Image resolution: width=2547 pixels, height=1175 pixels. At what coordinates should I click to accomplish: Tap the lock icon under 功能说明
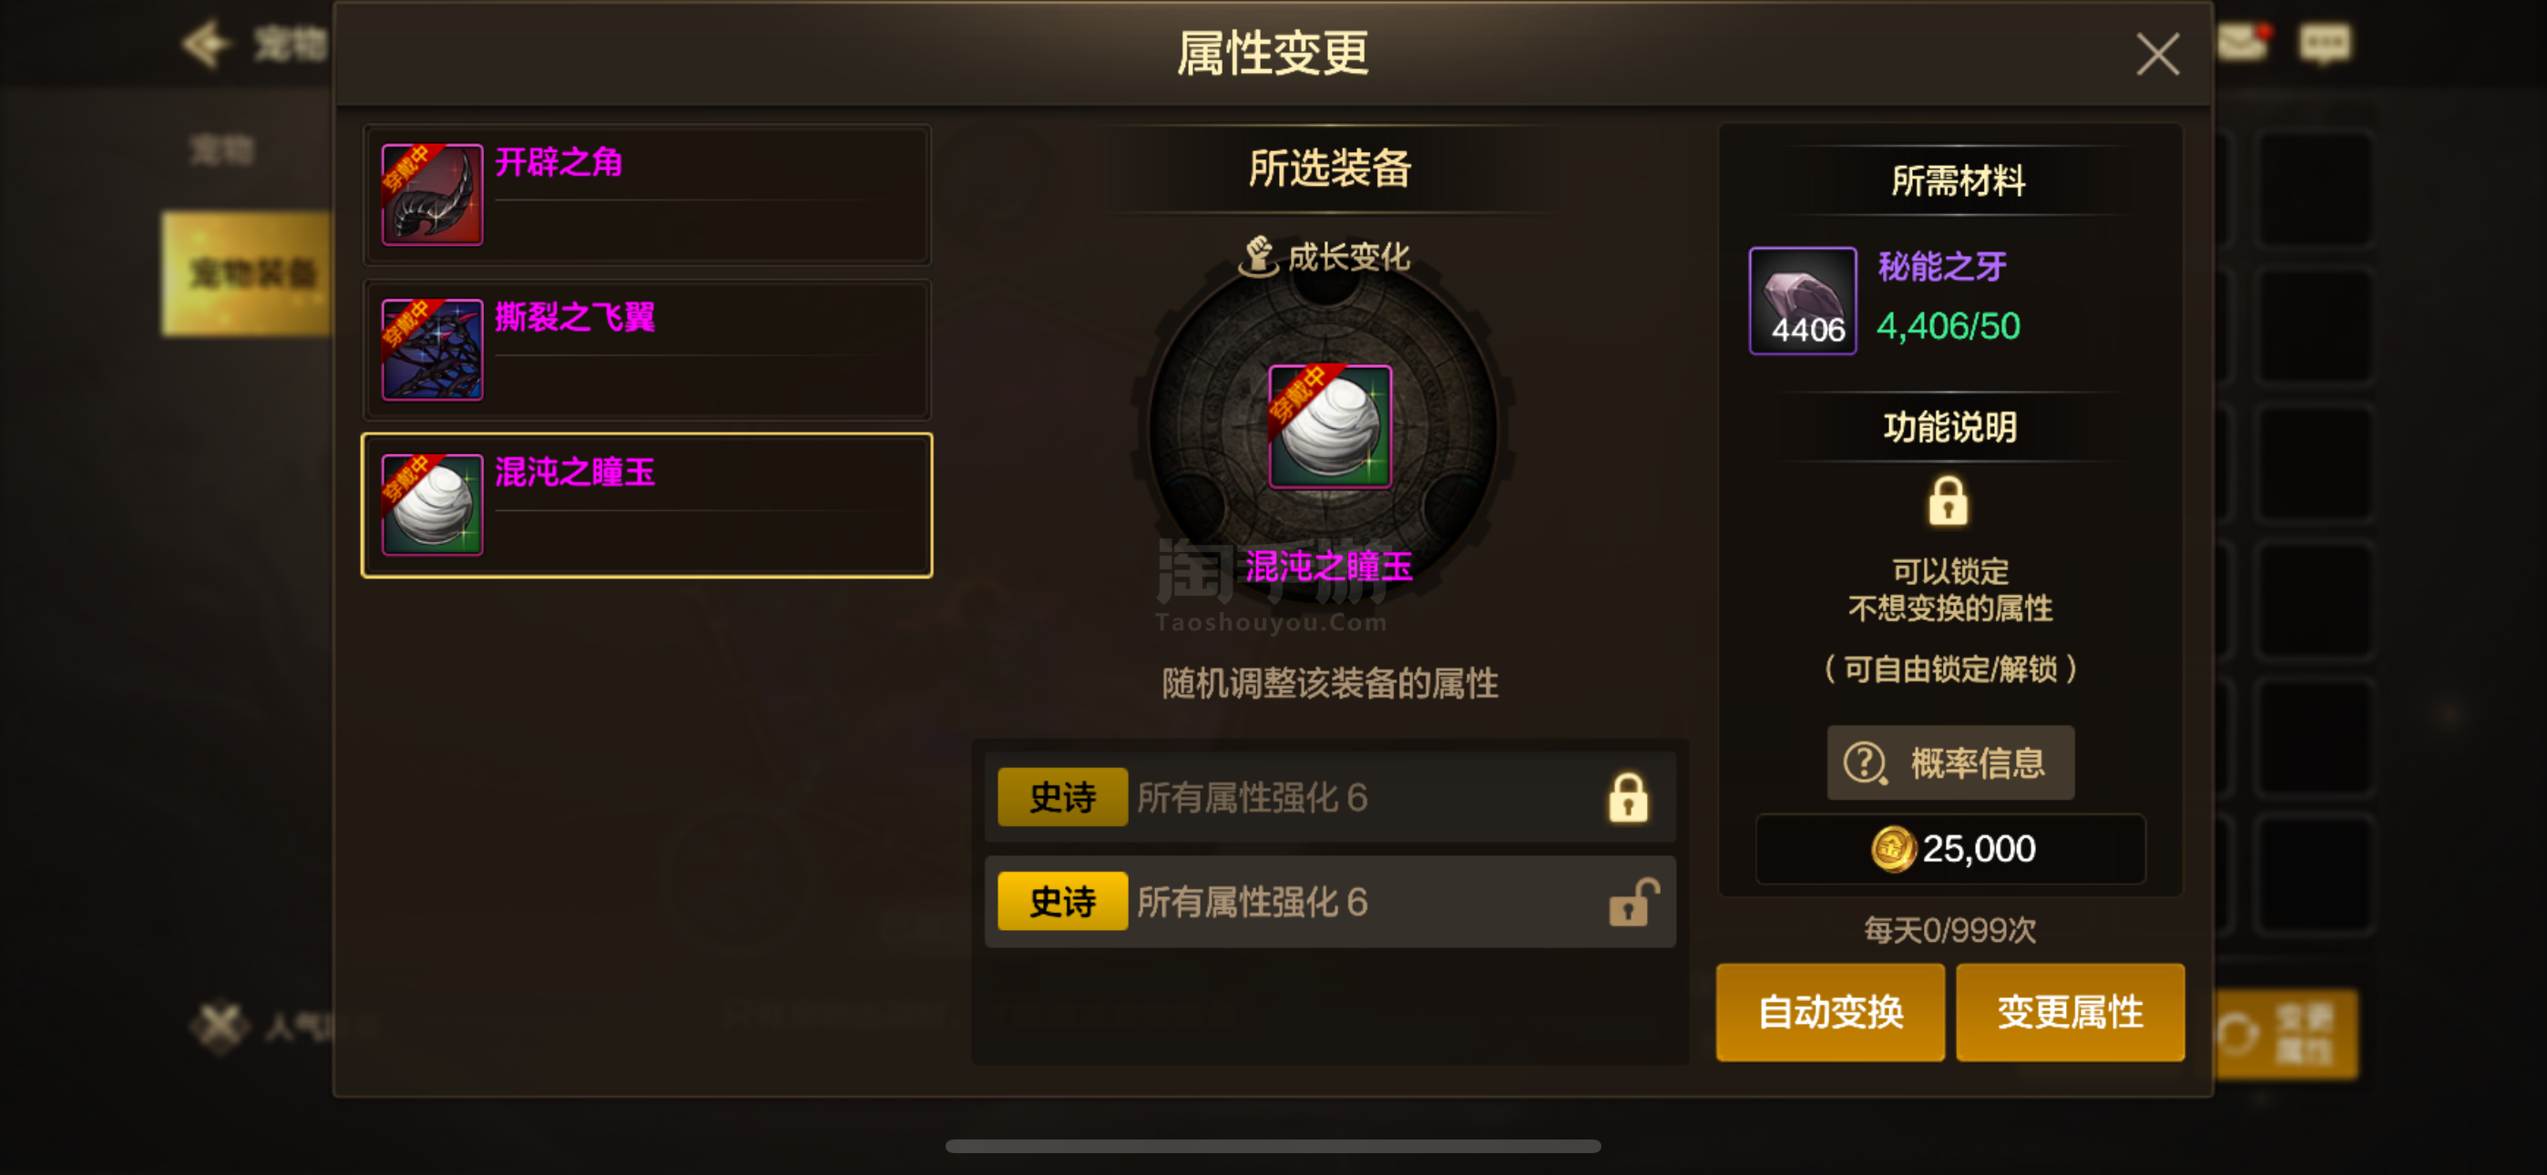(1948, 502)
